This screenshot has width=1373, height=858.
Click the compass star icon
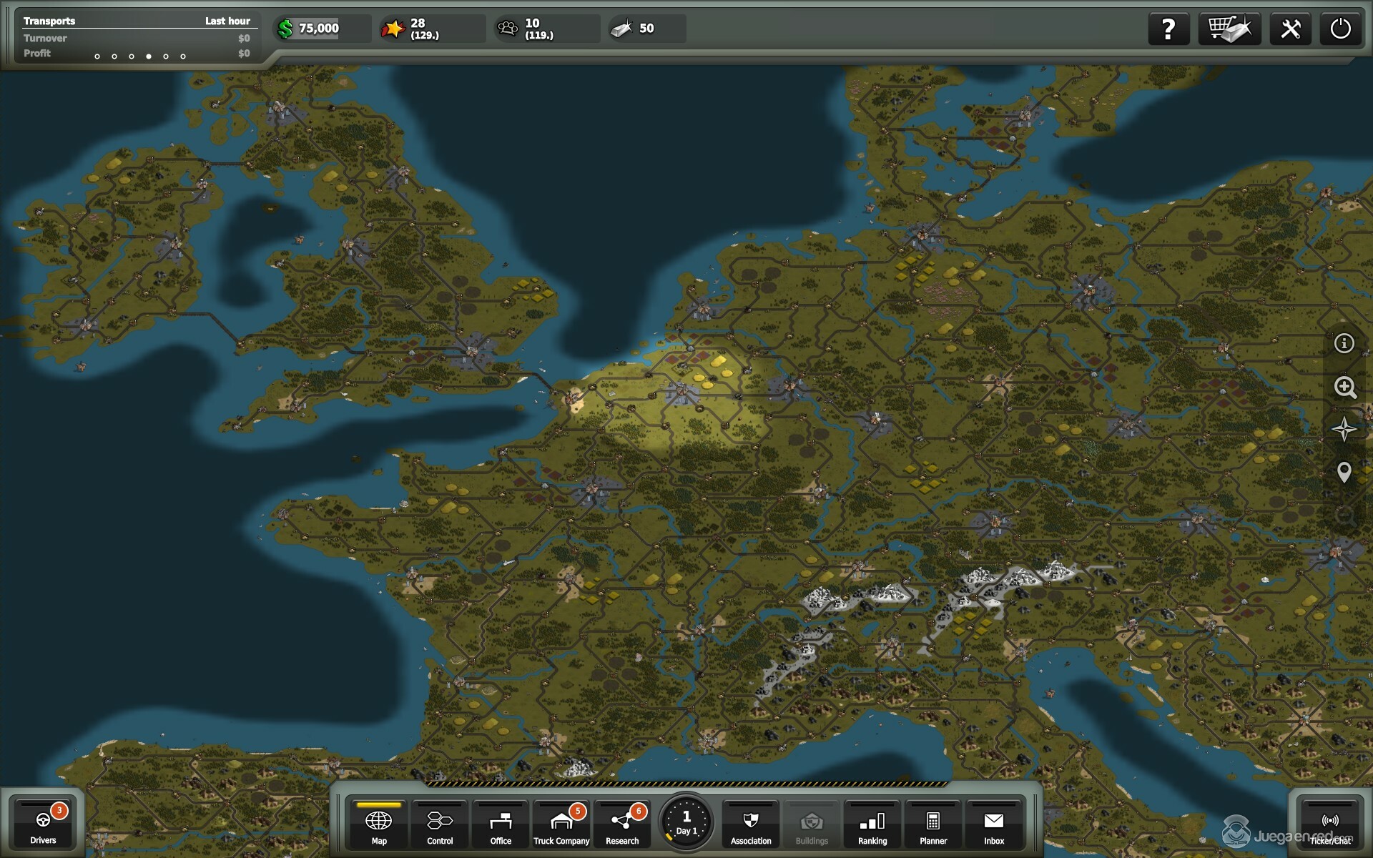point(1344,430)
